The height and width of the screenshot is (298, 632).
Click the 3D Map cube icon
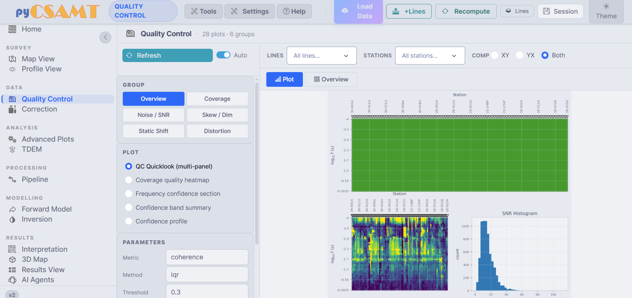13,259
